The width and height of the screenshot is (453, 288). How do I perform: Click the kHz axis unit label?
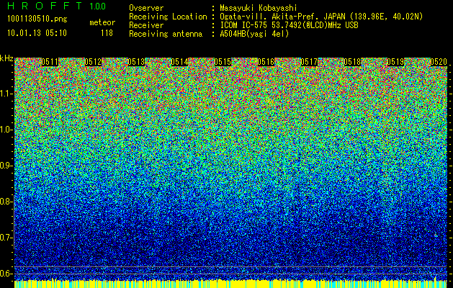tap(6, 58)
